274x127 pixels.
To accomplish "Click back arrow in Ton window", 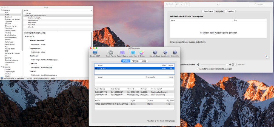I will click(177, 4).
